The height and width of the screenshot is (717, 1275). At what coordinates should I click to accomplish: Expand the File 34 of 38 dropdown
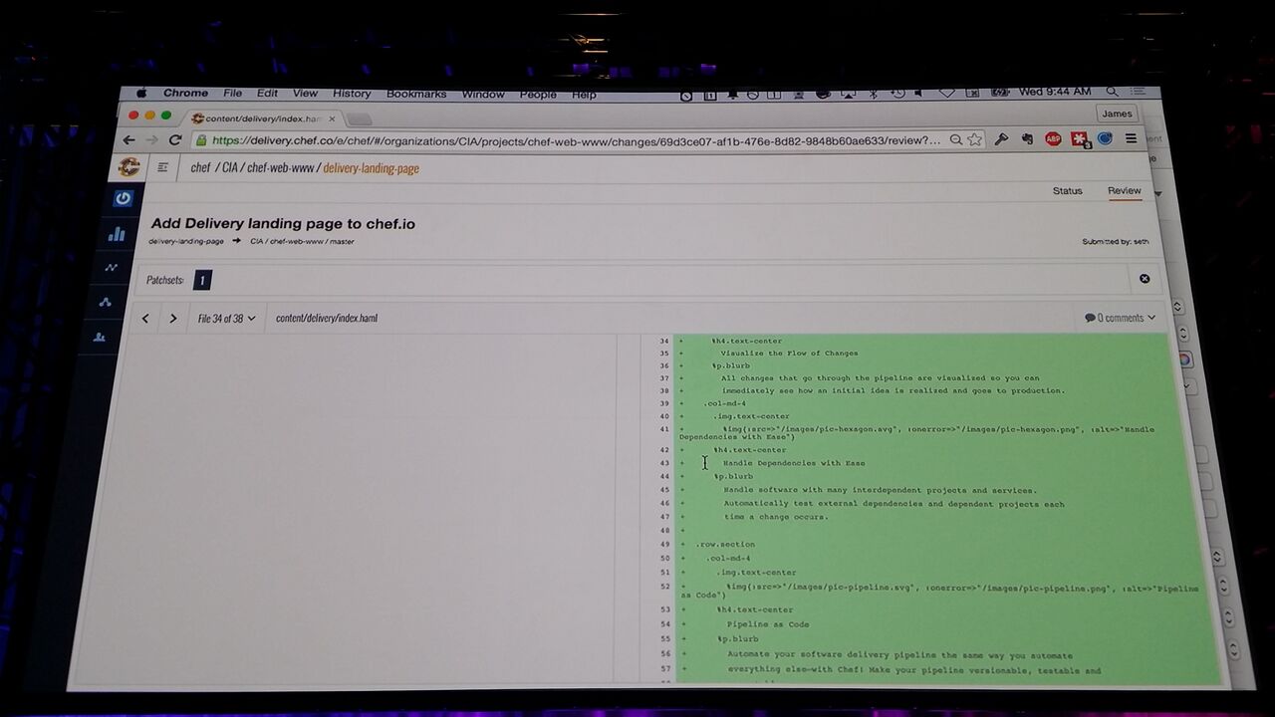click(226, 319)
